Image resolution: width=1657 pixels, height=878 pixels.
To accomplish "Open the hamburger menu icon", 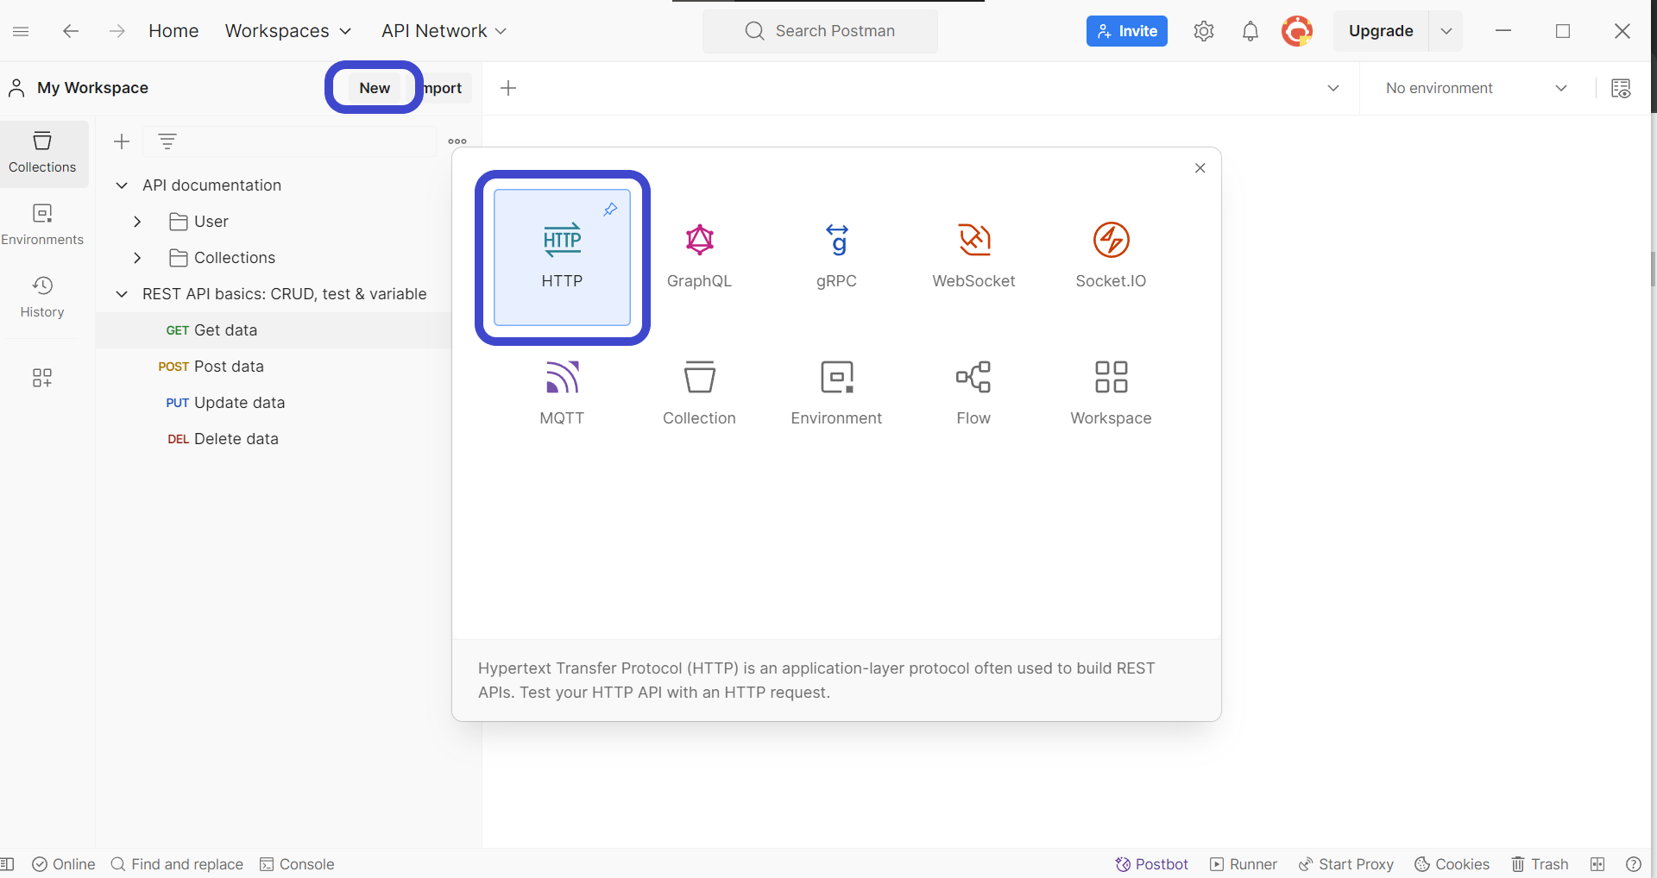I will [22, 31].
